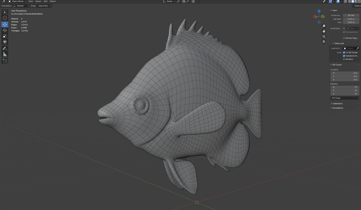Disable Lock To 3D Cursor checkbox
Image resolution: width=361 pixels, height=210 pixels.
(344, 52)
